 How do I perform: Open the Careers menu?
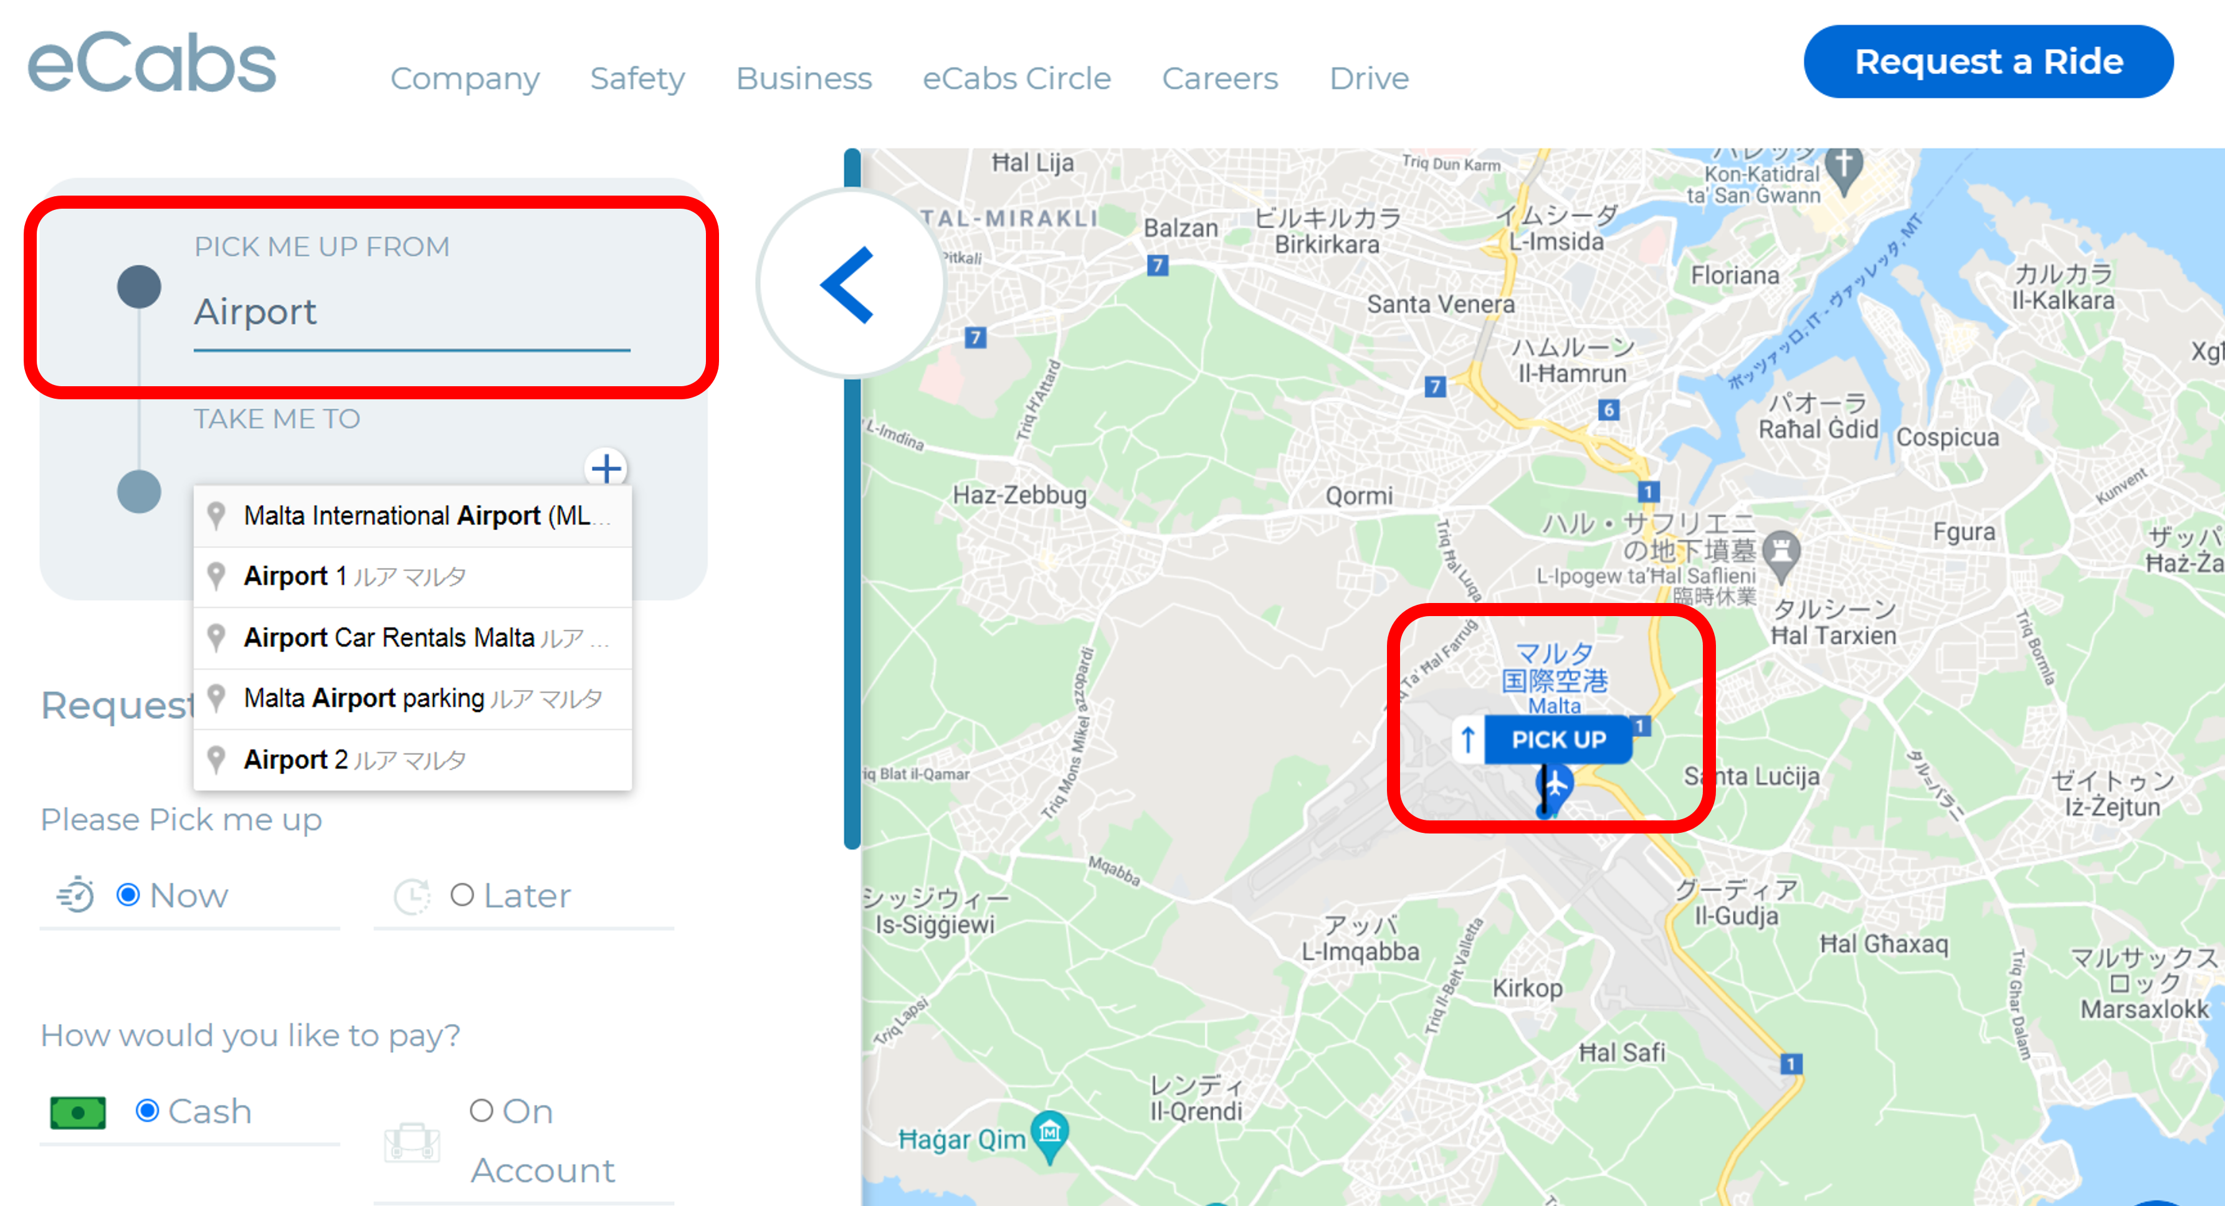coord(1219,78)
